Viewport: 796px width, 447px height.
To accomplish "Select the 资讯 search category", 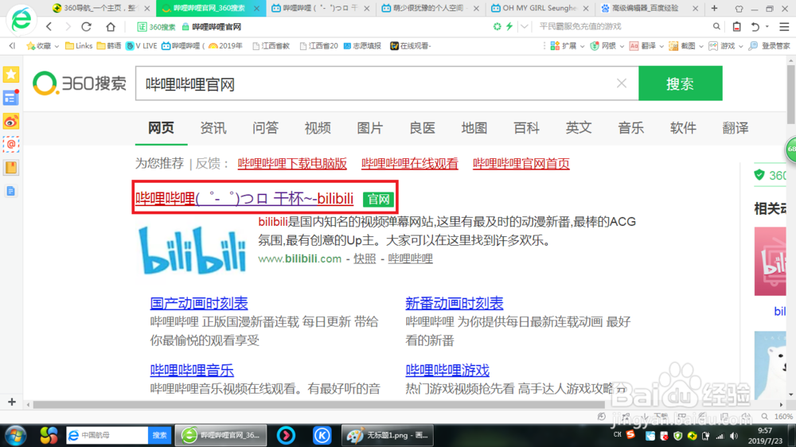I will (213, 128).
